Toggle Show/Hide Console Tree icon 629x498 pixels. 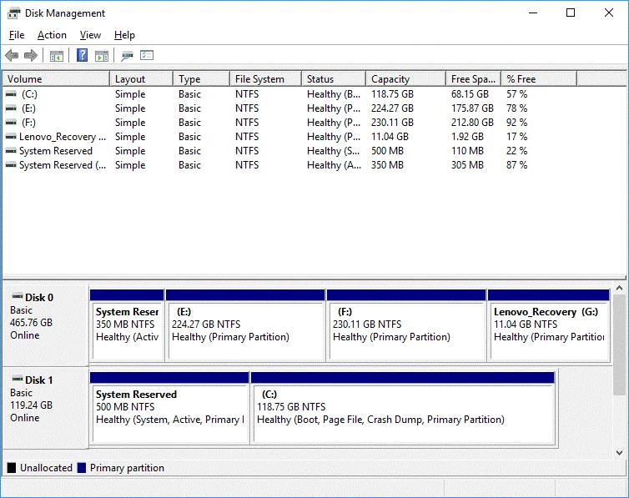57,56
